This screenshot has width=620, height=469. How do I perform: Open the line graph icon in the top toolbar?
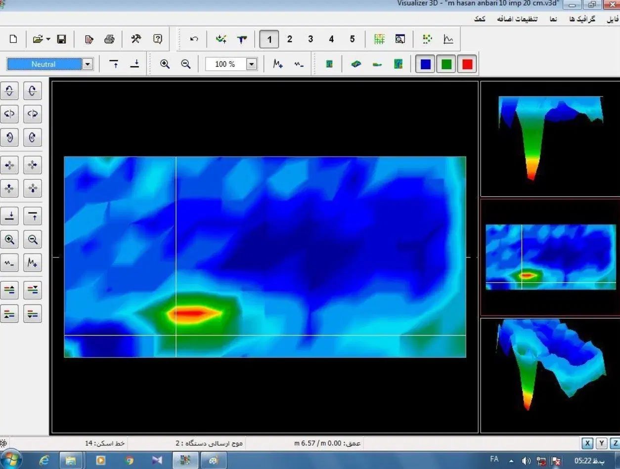(448, 39)
